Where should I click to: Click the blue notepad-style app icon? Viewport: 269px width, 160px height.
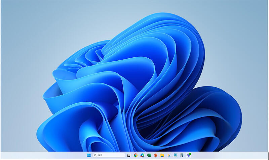pyautogui.click(x=175, y=155)
